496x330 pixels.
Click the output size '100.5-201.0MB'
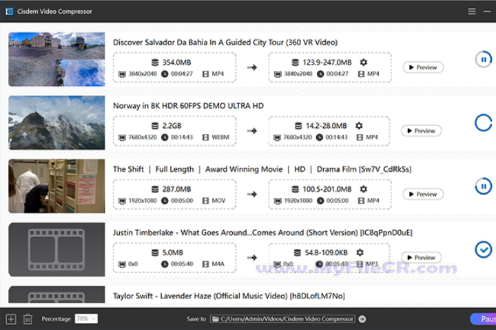pos(327,189)
